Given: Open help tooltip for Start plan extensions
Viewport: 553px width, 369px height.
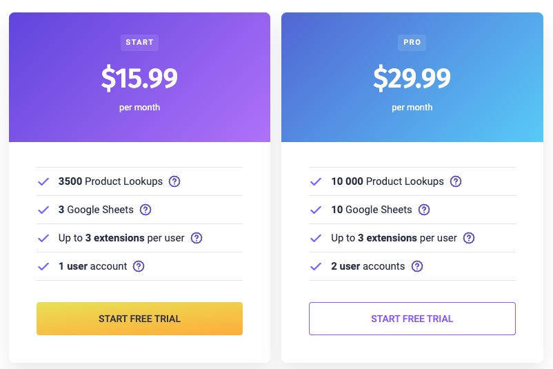Looking at the screenshot, I should (x=197, y=238).
